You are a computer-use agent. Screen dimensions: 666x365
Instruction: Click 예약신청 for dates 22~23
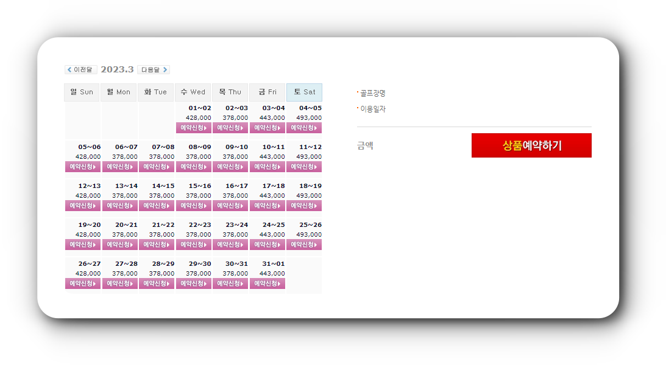tap(194, 245)
